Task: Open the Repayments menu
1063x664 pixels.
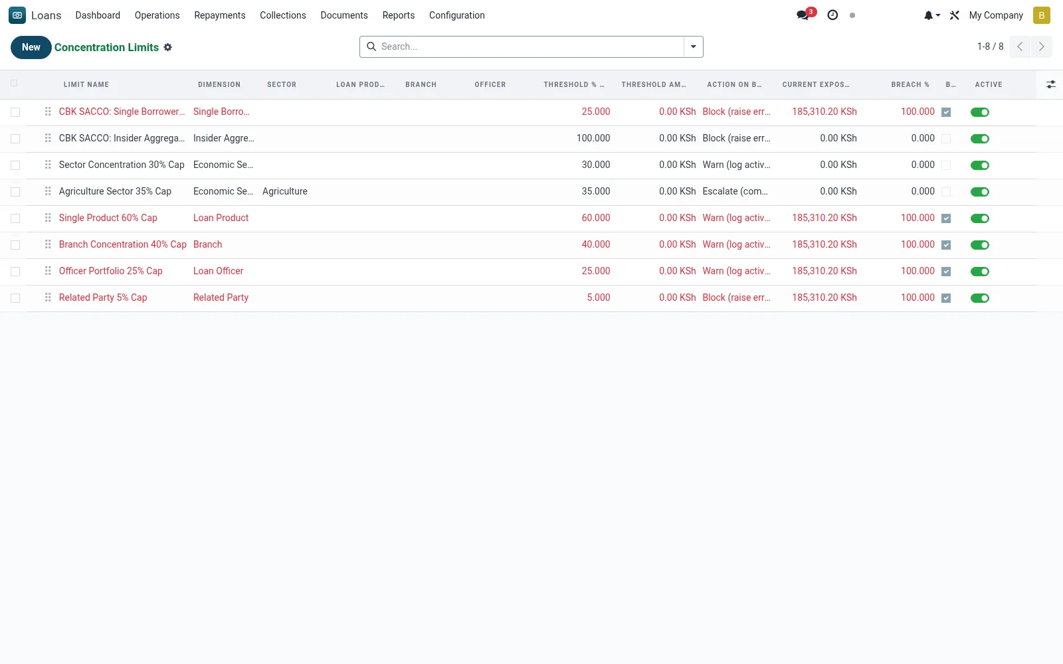Action: coord(219,15)
